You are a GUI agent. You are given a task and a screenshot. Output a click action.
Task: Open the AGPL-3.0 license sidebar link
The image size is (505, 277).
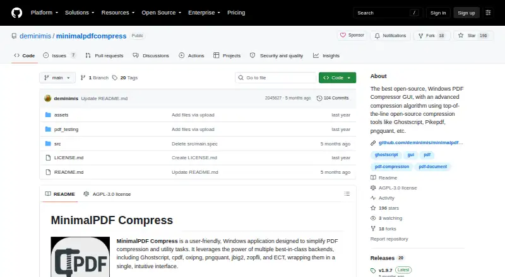point(393,188)
